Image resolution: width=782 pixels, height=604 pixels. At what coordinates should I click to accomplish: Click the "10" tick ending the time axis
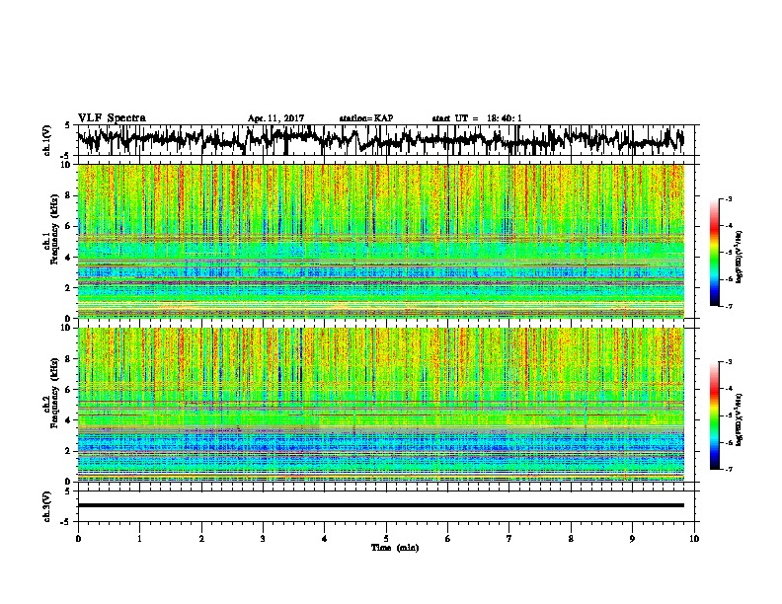[694, 539]
